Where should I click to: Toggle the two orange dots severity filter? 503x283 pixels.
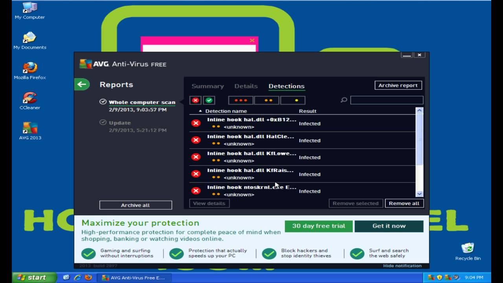(267, 100)
